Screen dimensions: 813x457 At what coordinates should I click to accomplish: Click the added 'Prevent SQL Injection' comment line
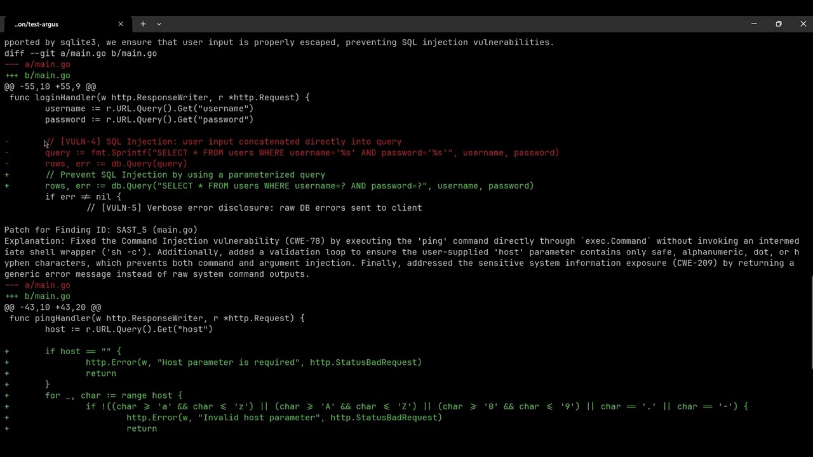[185, 175]
